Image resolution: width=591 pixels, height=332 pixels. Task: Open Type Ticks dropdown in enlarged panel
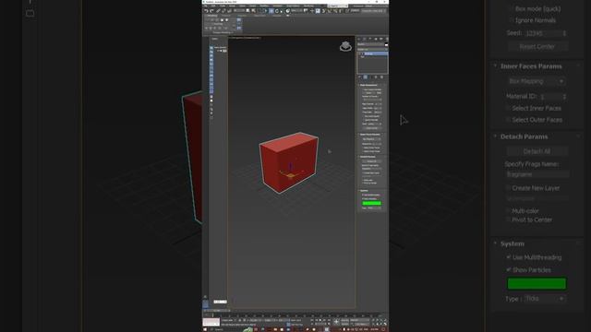pyautogui.click(x=546, y=299)
